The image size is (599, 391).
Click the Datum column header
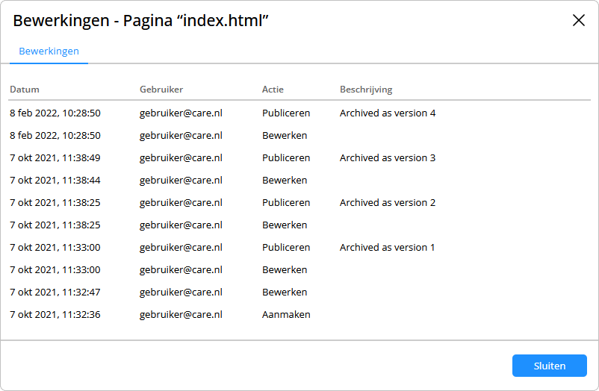click(25, 90)
